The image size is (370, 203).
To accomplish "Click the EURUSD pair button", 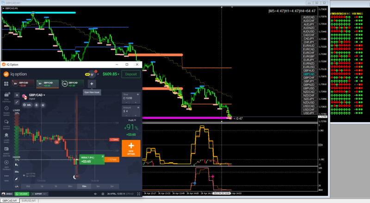I will [308, 67].
